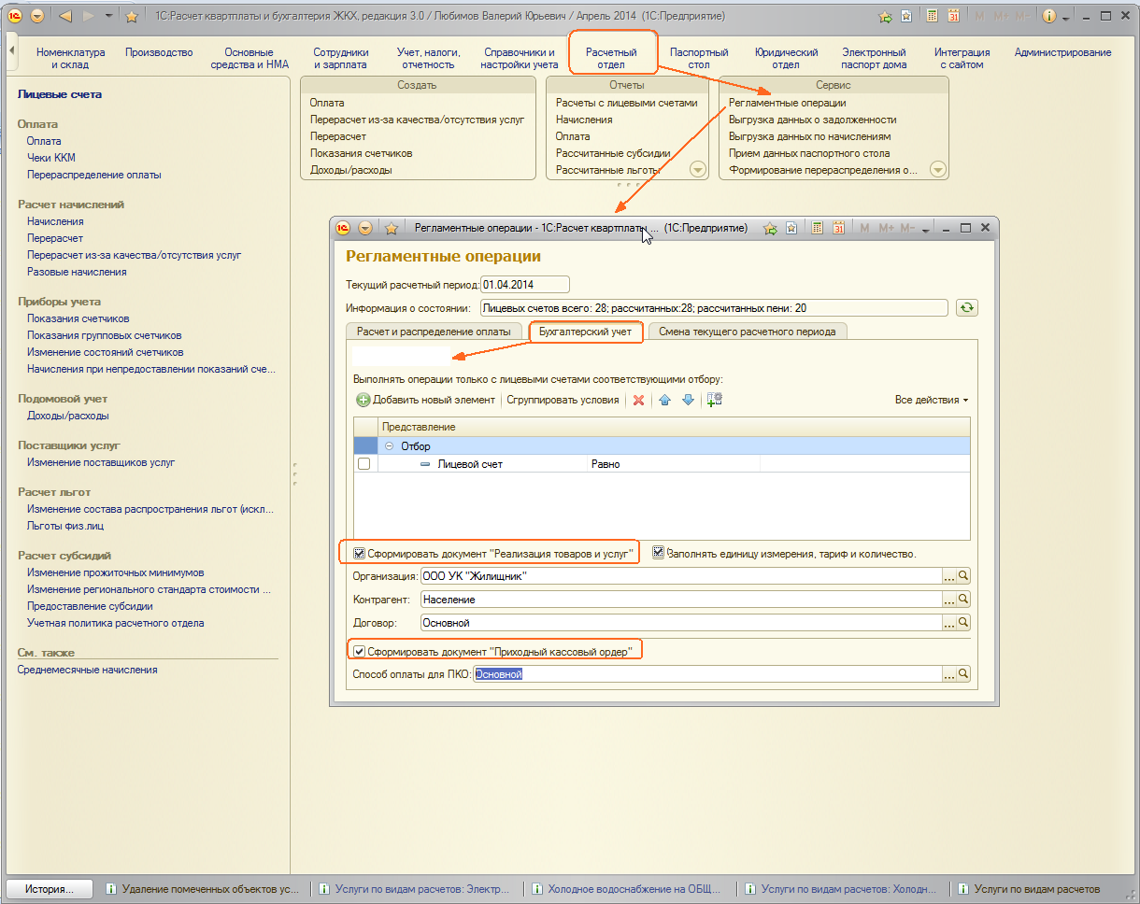Click the Текущий расчетный период date field
Image resolution: width=1140 pixels, height=904 pixels.
click(524, 285)
